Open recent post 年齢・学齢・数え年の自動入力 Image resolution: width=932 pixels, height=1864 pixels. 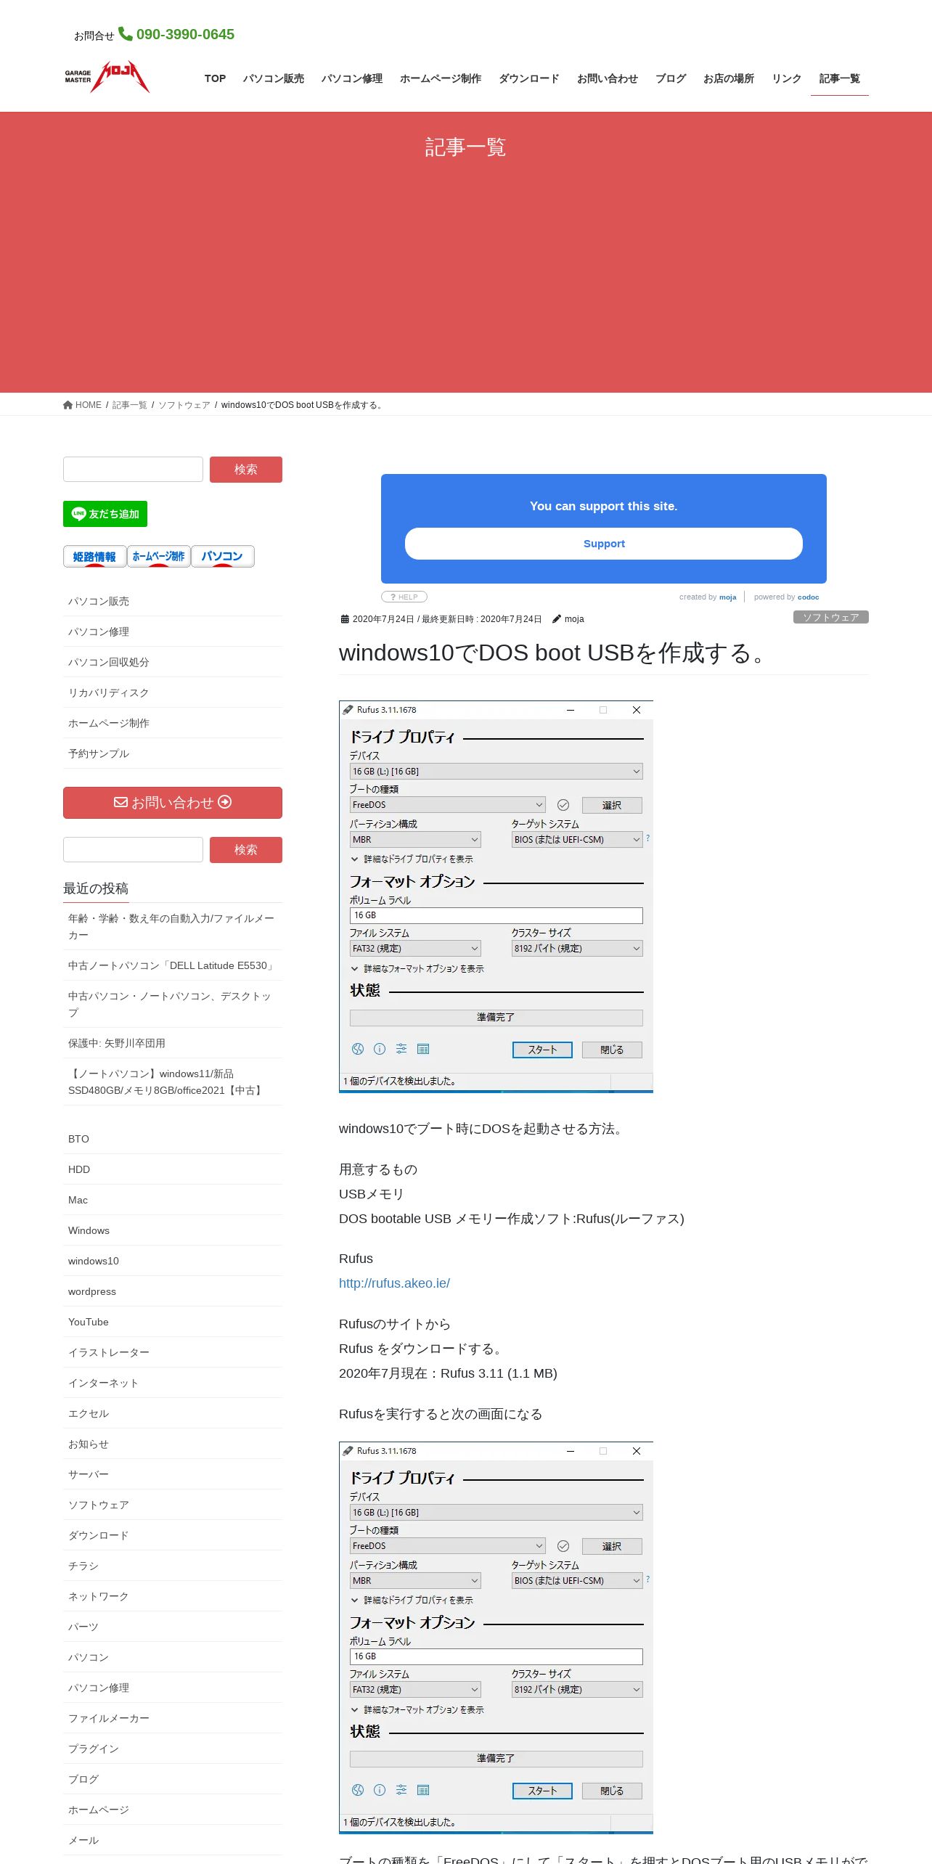[171, 927]
